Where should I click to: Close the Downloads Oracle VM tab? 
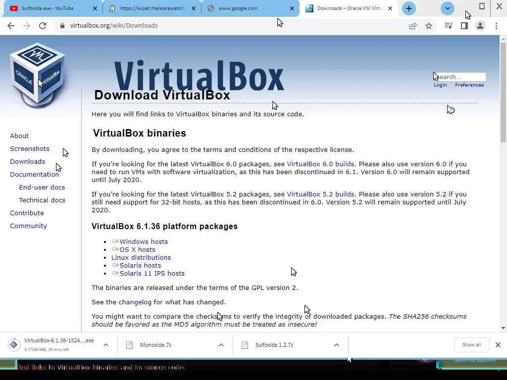[390, 8]
